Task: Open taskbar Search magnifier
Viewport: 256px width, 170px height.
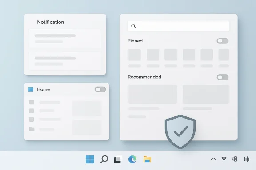Action: click(104, 159)
